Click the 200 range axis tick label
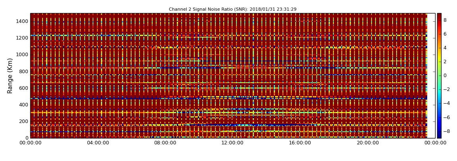Image resolution: width=457 pixels, height=161 pixels. 23,121
